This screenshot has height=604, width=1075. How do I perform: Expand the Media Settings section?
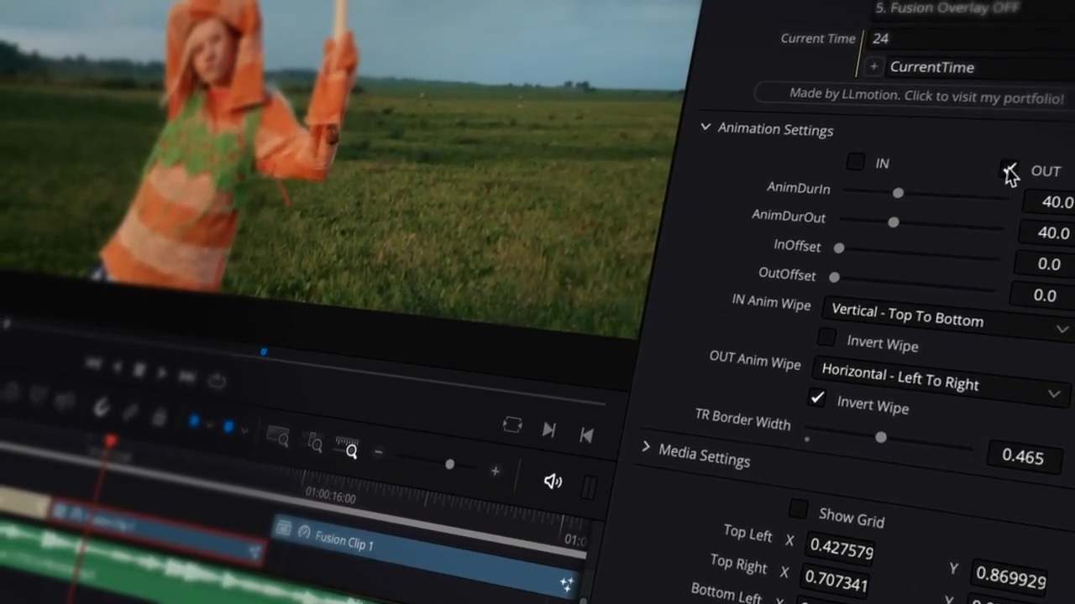click(x=646, y=447)
